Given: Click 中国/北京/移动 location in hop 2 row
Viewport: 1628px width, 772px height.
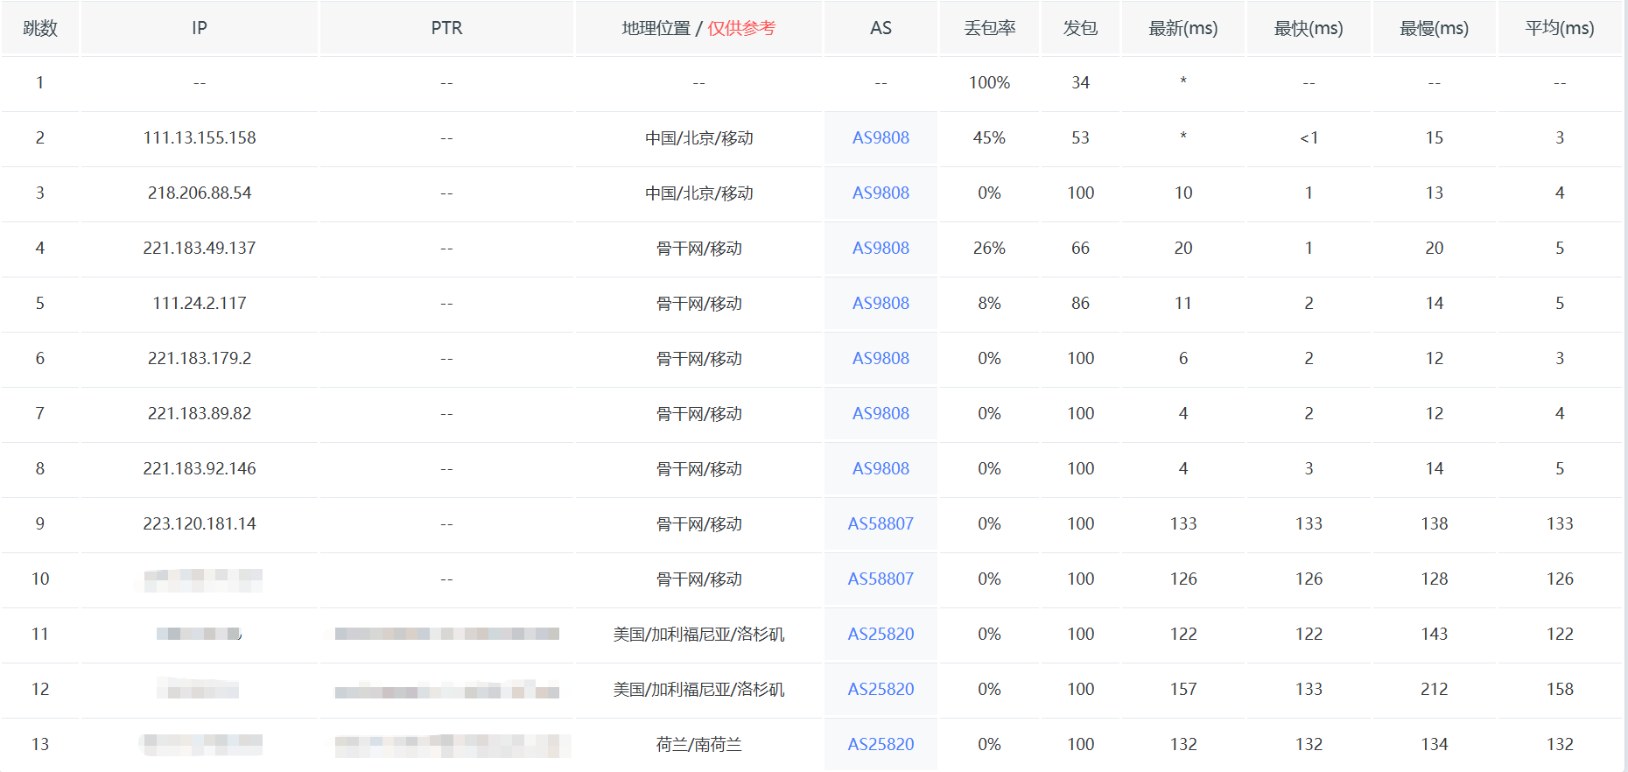Looking at the screenshot, I should 698,137.
